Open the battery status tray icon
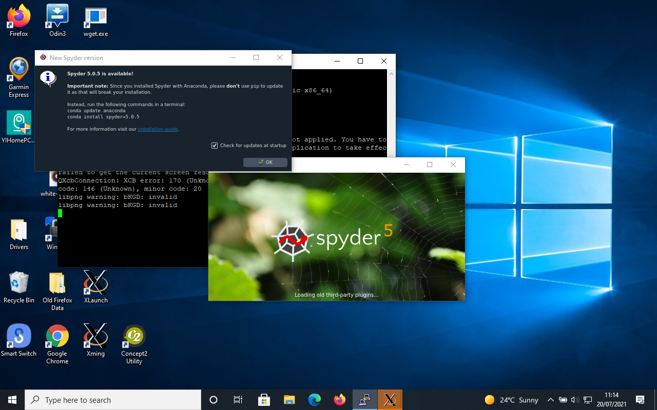The image size is (657, 410). [563, 400]
